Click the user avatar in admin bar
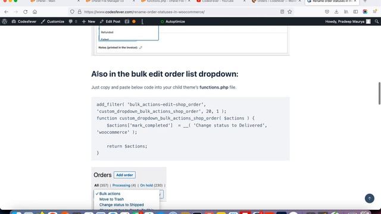 (368, 21)
